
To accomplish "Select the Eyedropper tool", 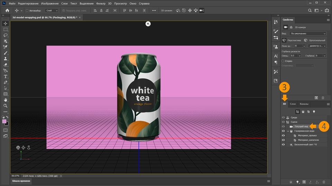I will 6,47.
